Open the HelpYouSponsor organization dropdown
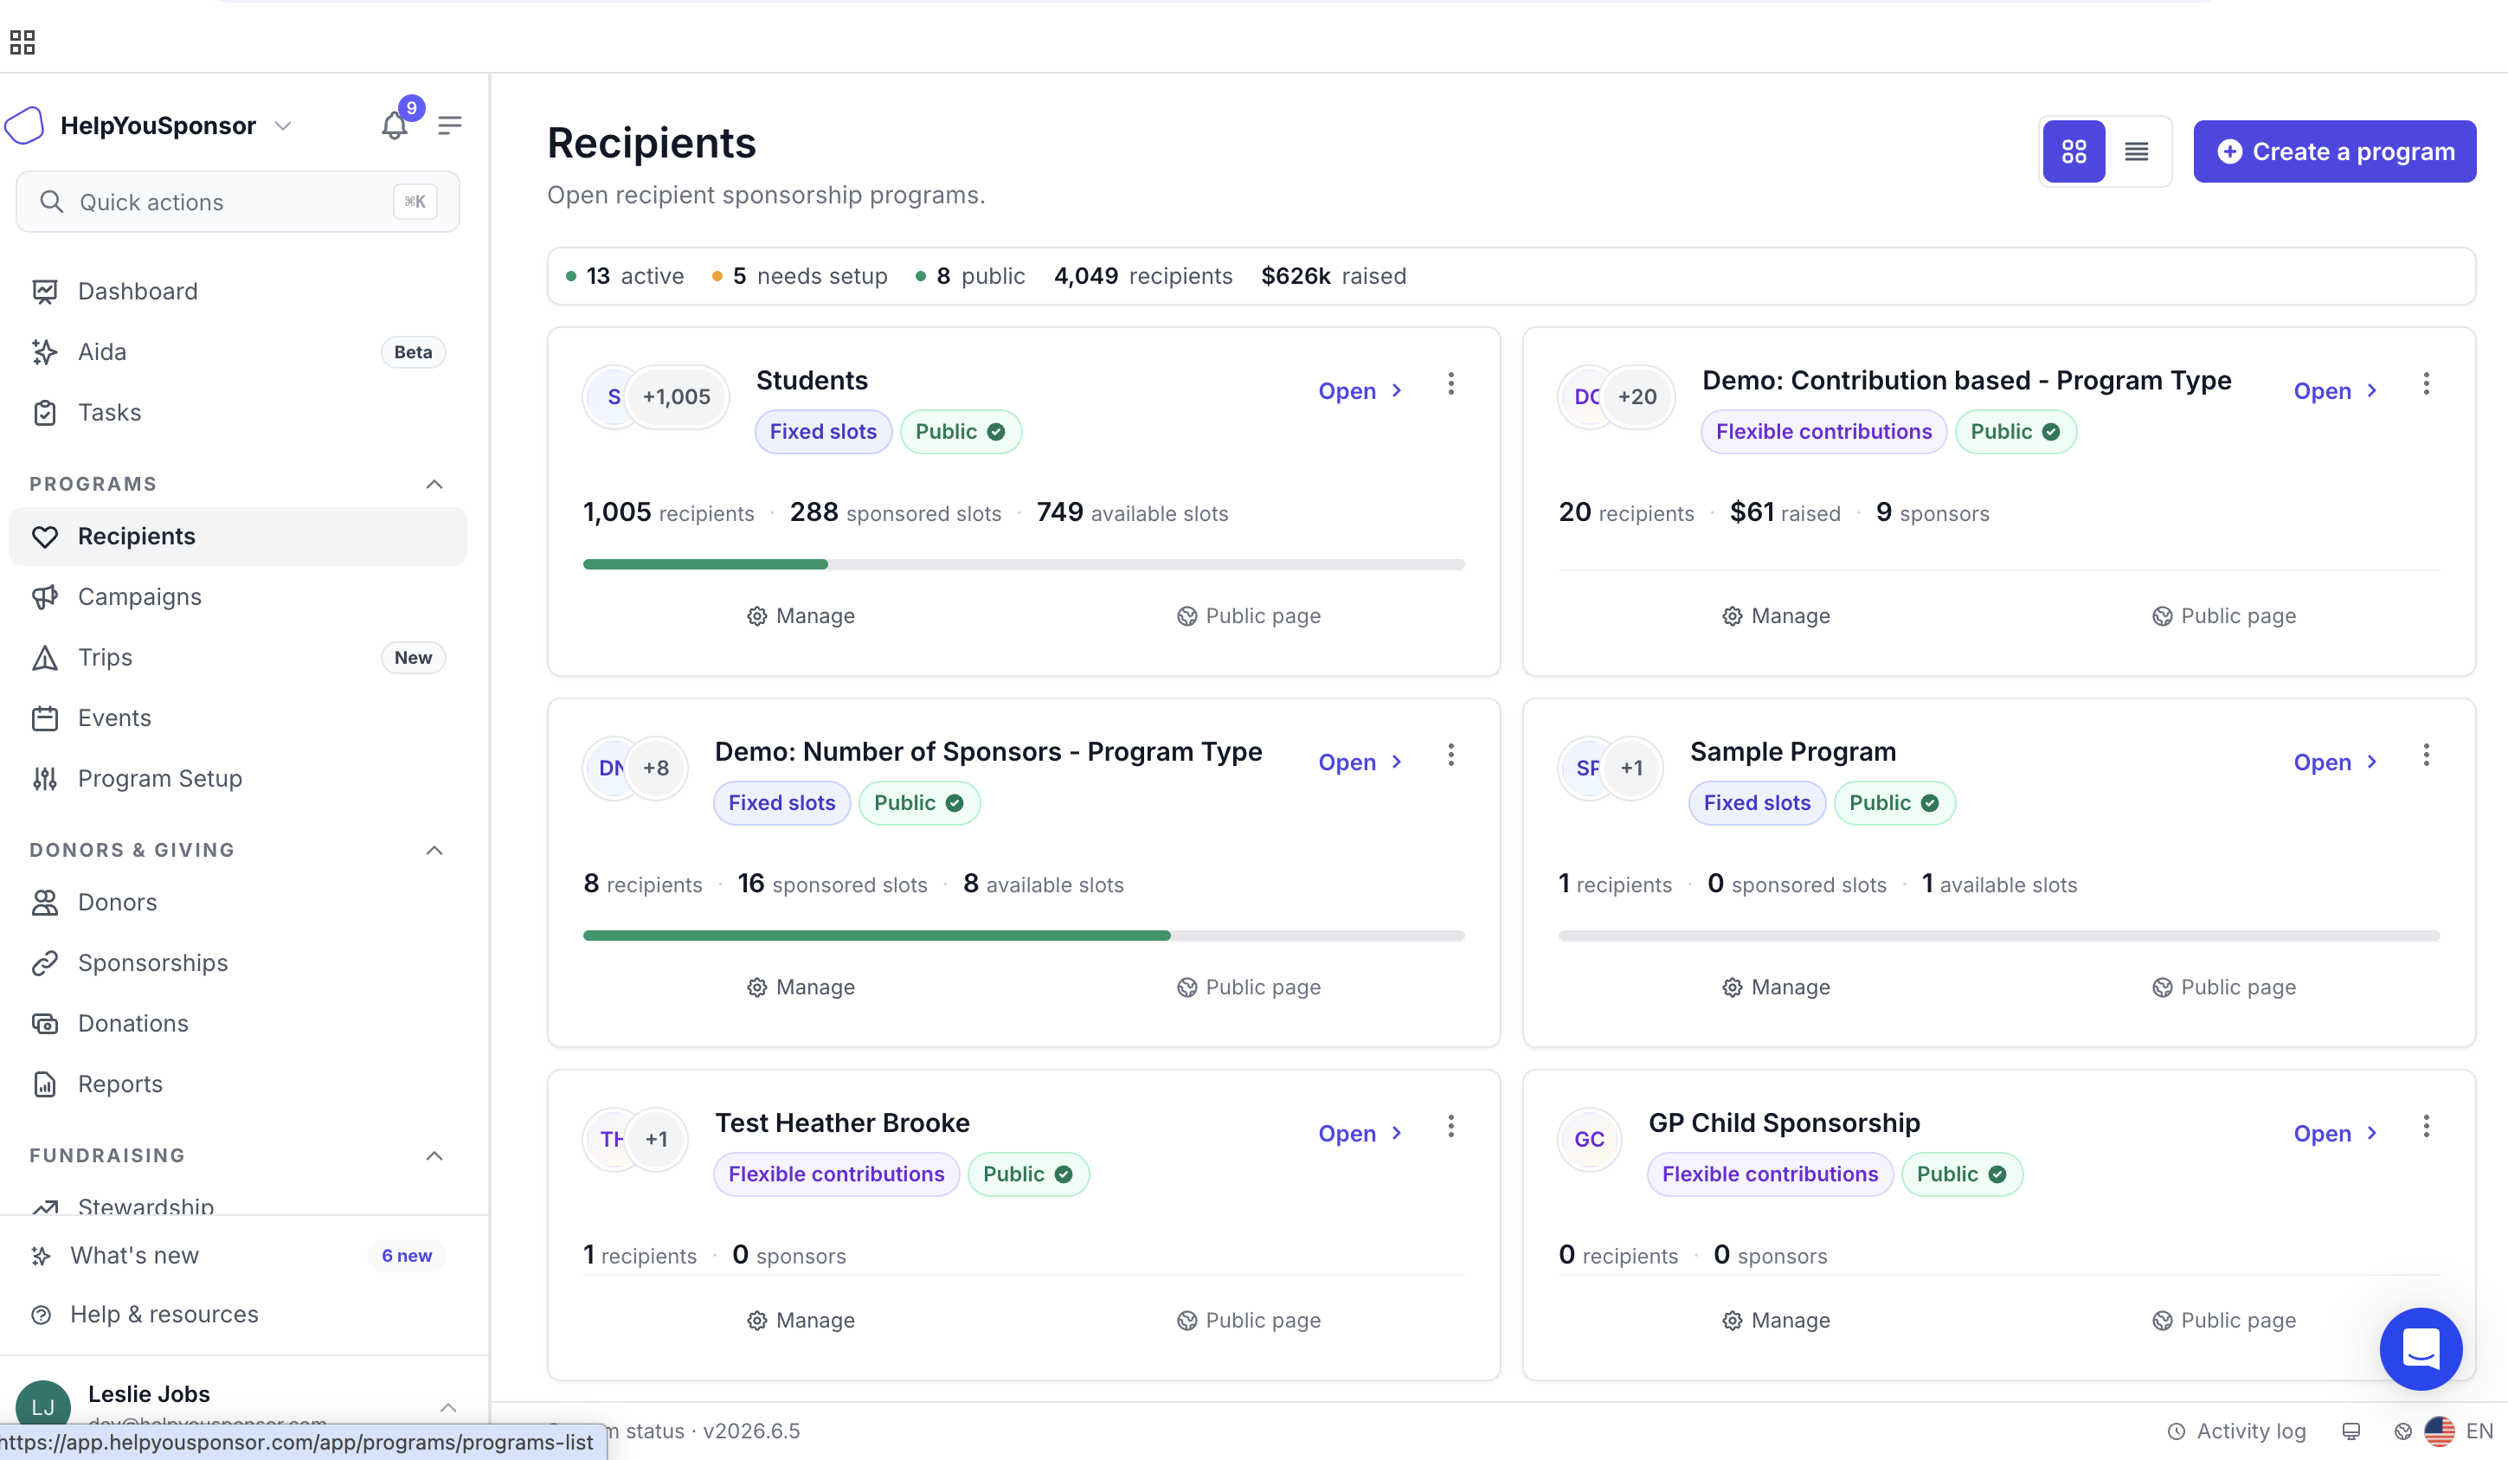2508x1460 pixels. click(x=284, y=125)
